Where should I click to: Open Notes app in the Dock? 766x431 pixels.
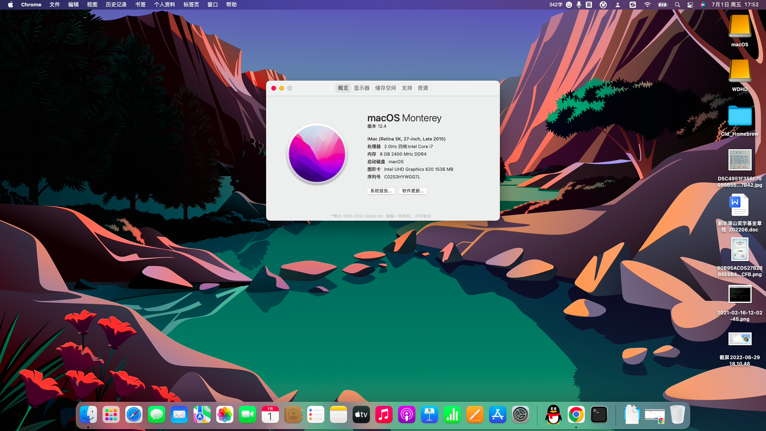338,415
